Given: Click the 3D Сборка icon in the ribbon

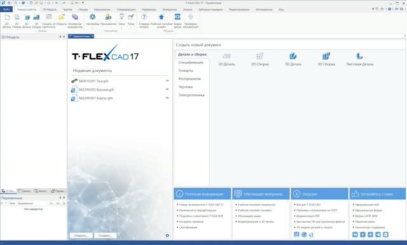Looking at the screenshot, I should coord(36,18).
